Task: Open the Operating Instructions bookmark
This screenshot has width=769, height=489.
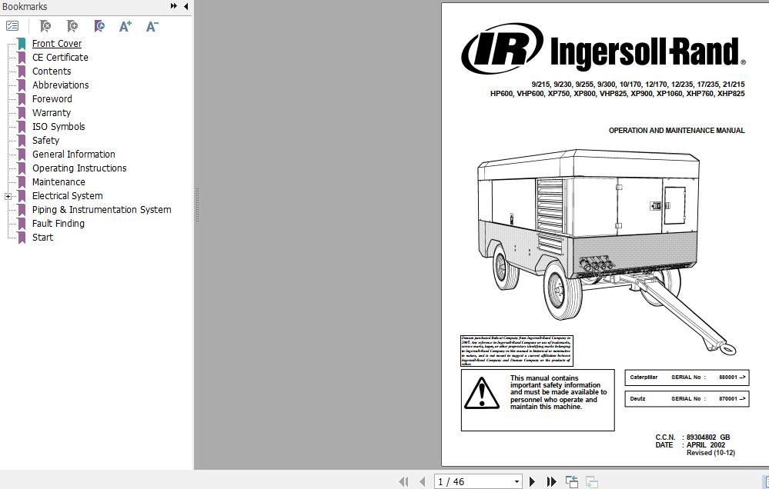Action: click(79, 168)
